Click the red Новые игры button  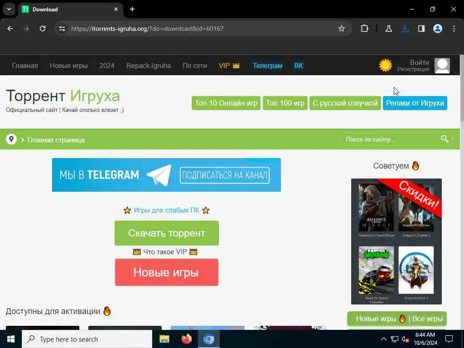(167, 272)
